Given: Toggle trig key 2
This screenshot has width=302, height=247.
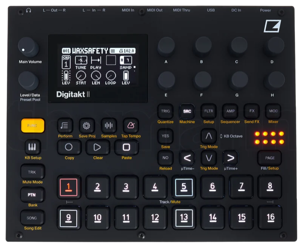Looking at the screenshot, I should tap(97, 187).
